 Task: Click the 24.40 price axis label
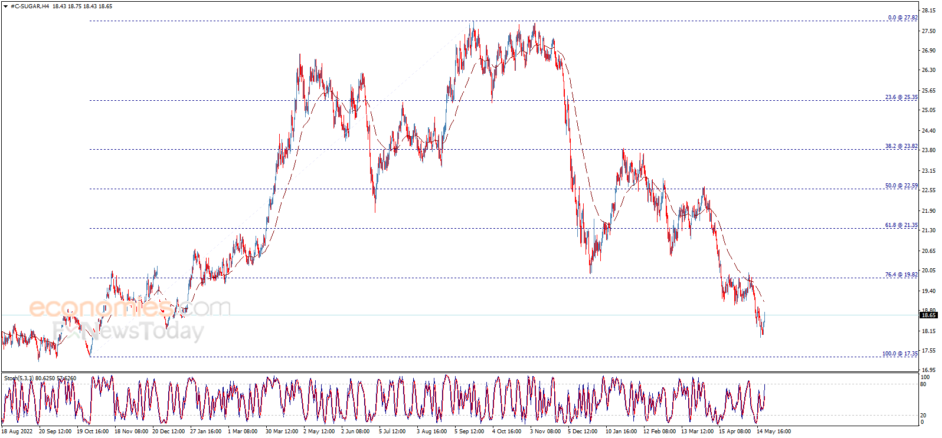point(928,130)
